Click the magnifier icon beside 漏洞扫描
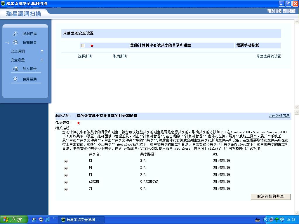 pos(15,34)
